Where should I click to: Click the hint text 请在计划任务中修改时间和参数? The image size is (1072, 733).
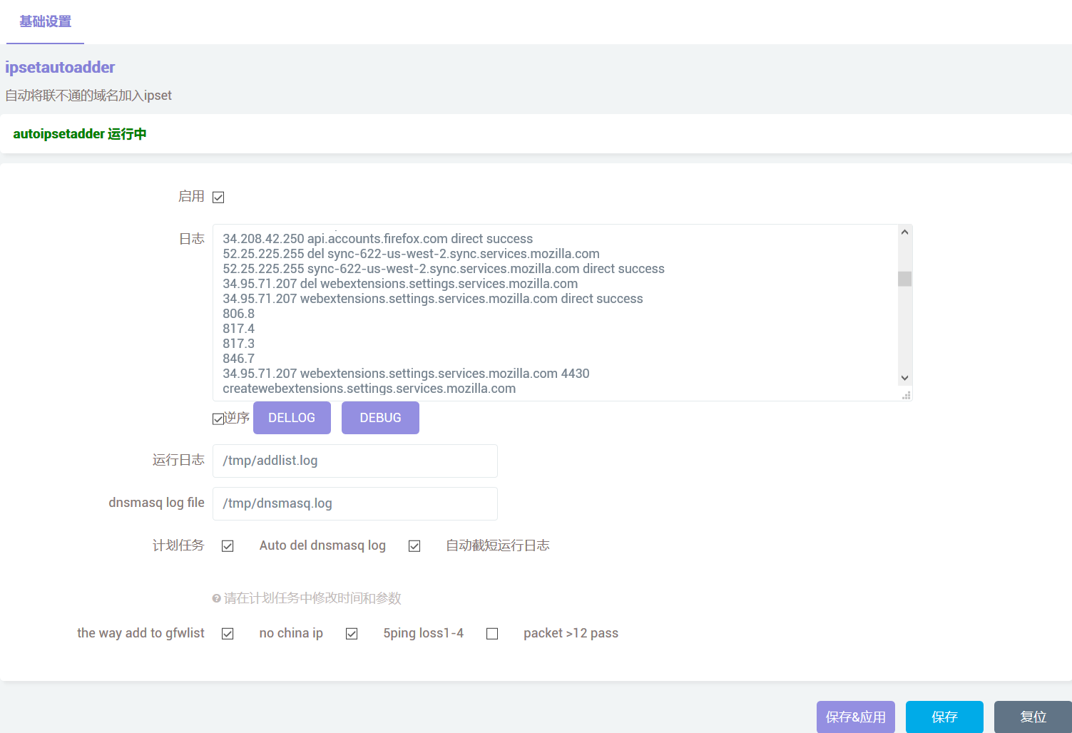[x=312, y=598]
